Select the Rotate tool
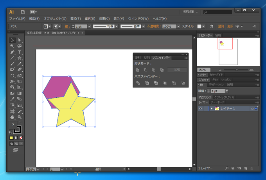The image size is (266, 180). coord(12,76)
